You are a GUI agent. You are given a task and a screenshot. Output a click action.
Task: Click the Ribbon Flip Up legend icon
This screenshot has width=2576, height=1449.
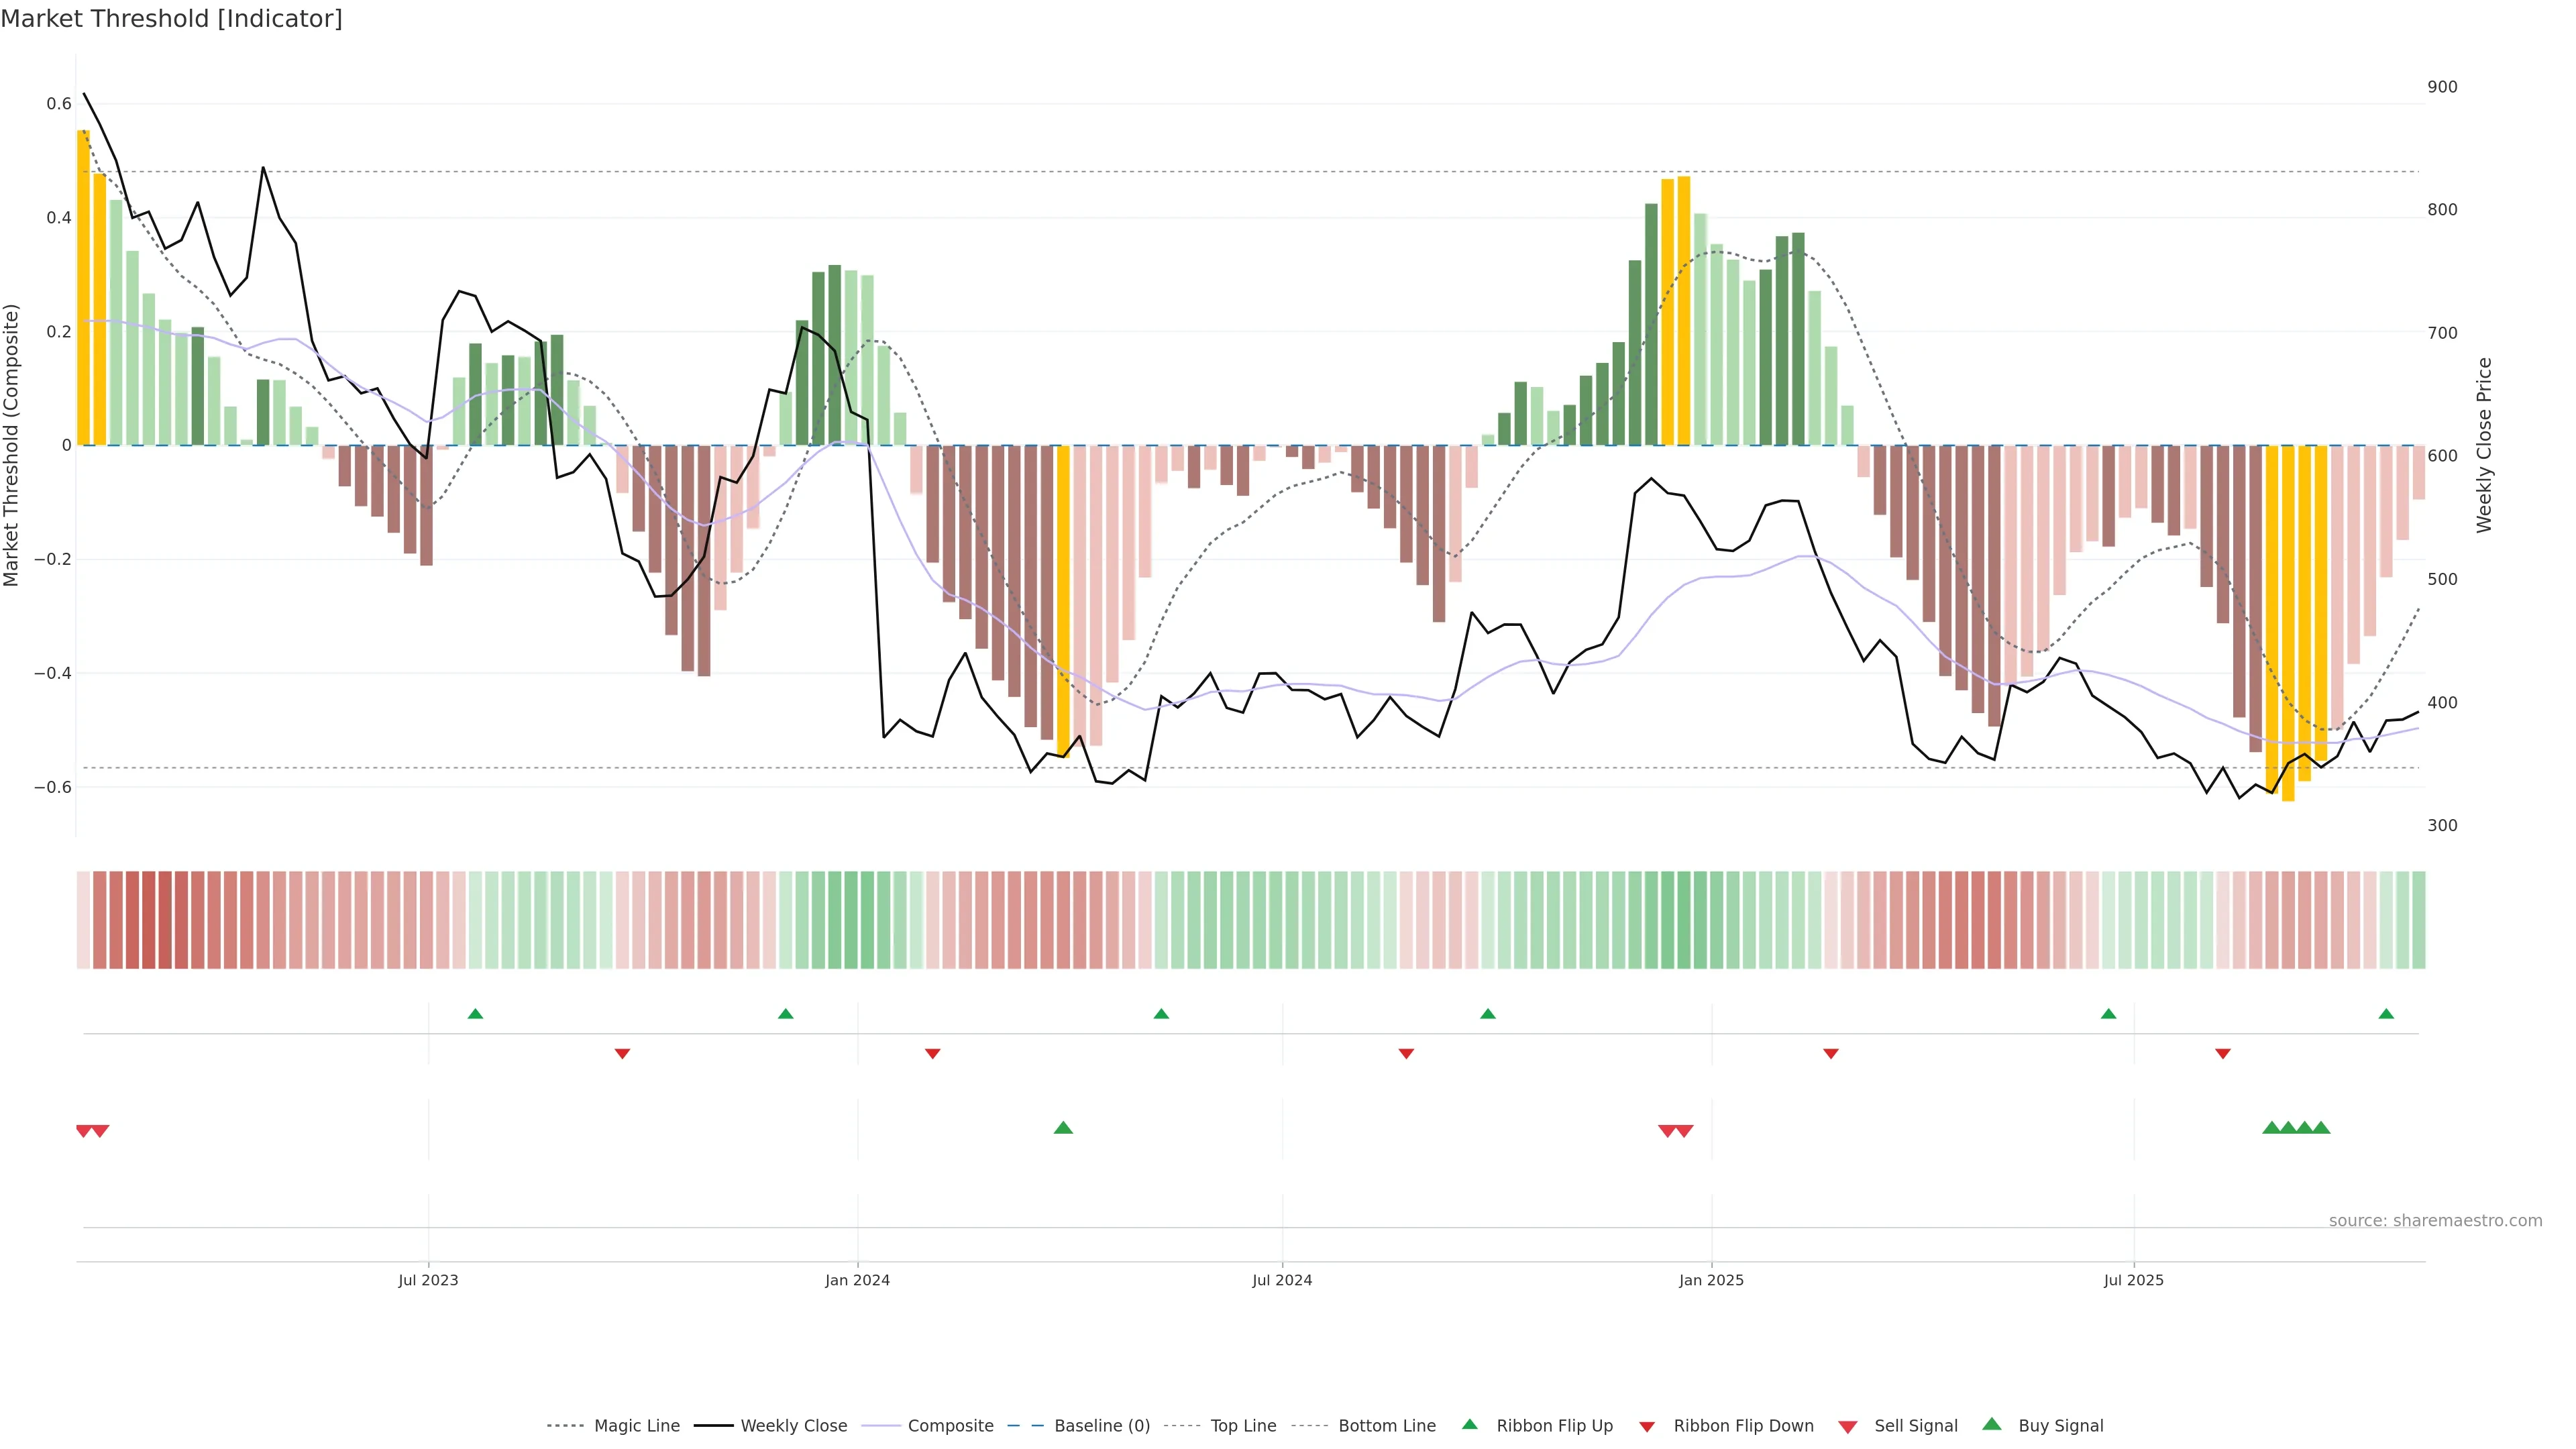click(1469, 1424)
